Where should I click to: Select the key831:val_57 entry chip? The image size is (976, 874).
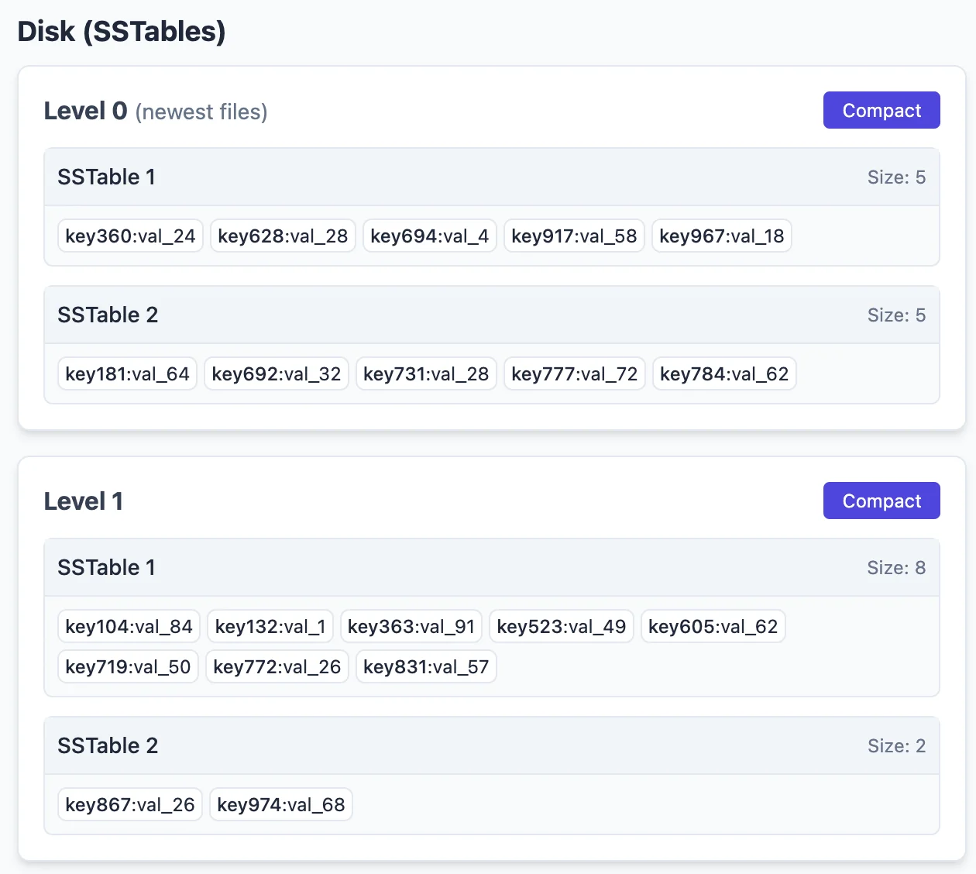point(426,667)
